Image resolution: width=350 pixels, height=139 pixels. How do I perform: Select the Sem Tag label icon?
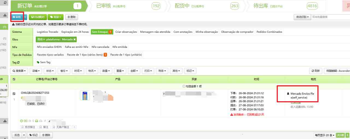[38, 62]
